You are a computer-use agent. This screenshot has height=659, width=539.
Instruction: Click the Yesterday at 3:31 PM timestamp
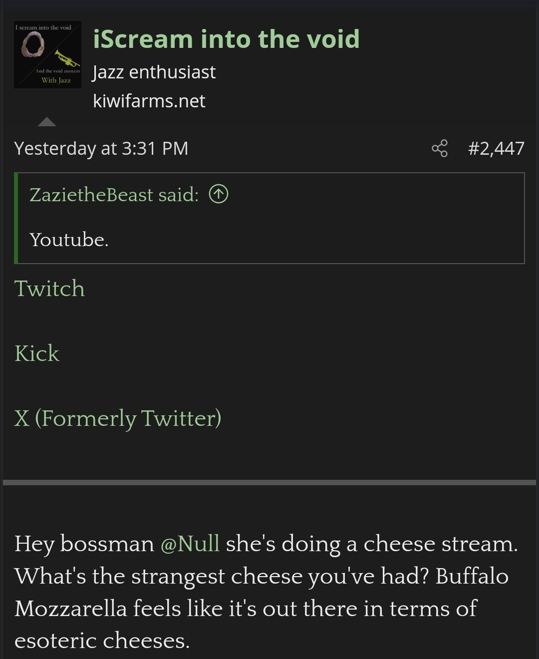pyautogui.click(x=101, y=148)
